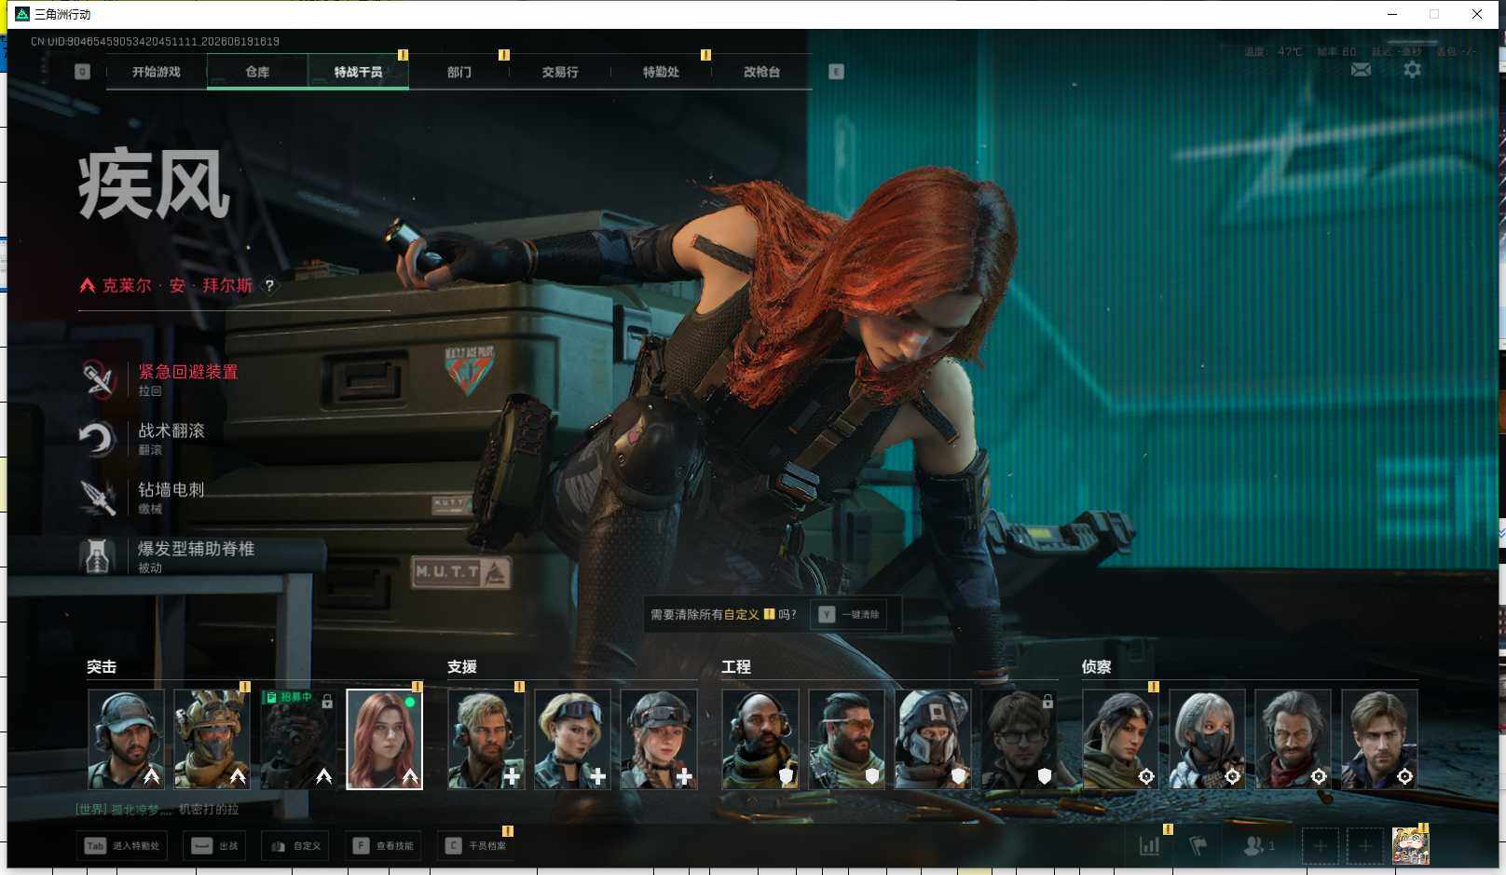1506x875 pixels.
Task: Click the 自定义 customize button
Action: 295,846
